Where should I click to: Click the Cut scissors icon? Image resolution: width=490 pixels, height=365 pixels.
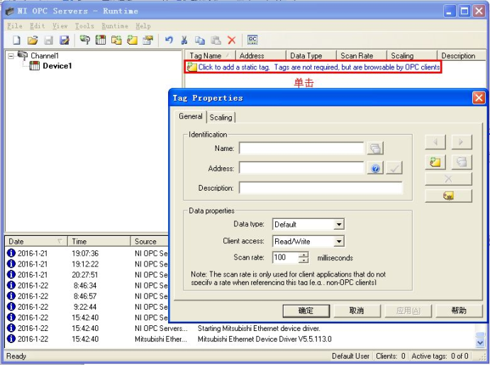click(184, 40)
